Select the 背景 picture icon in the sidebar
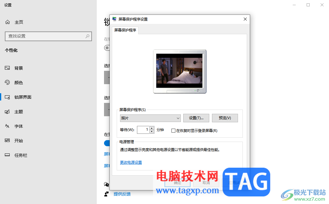This screenshot has height=204, width=329. pos(7,68)
